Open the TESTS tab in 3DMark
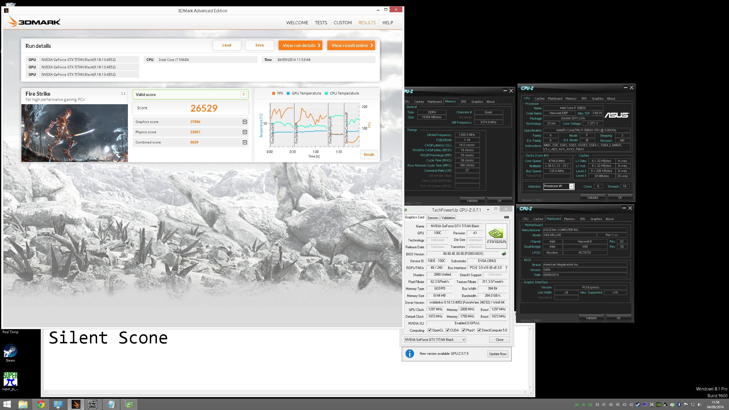Viewport: 729px width, 410px height. [x=321, y=23]
